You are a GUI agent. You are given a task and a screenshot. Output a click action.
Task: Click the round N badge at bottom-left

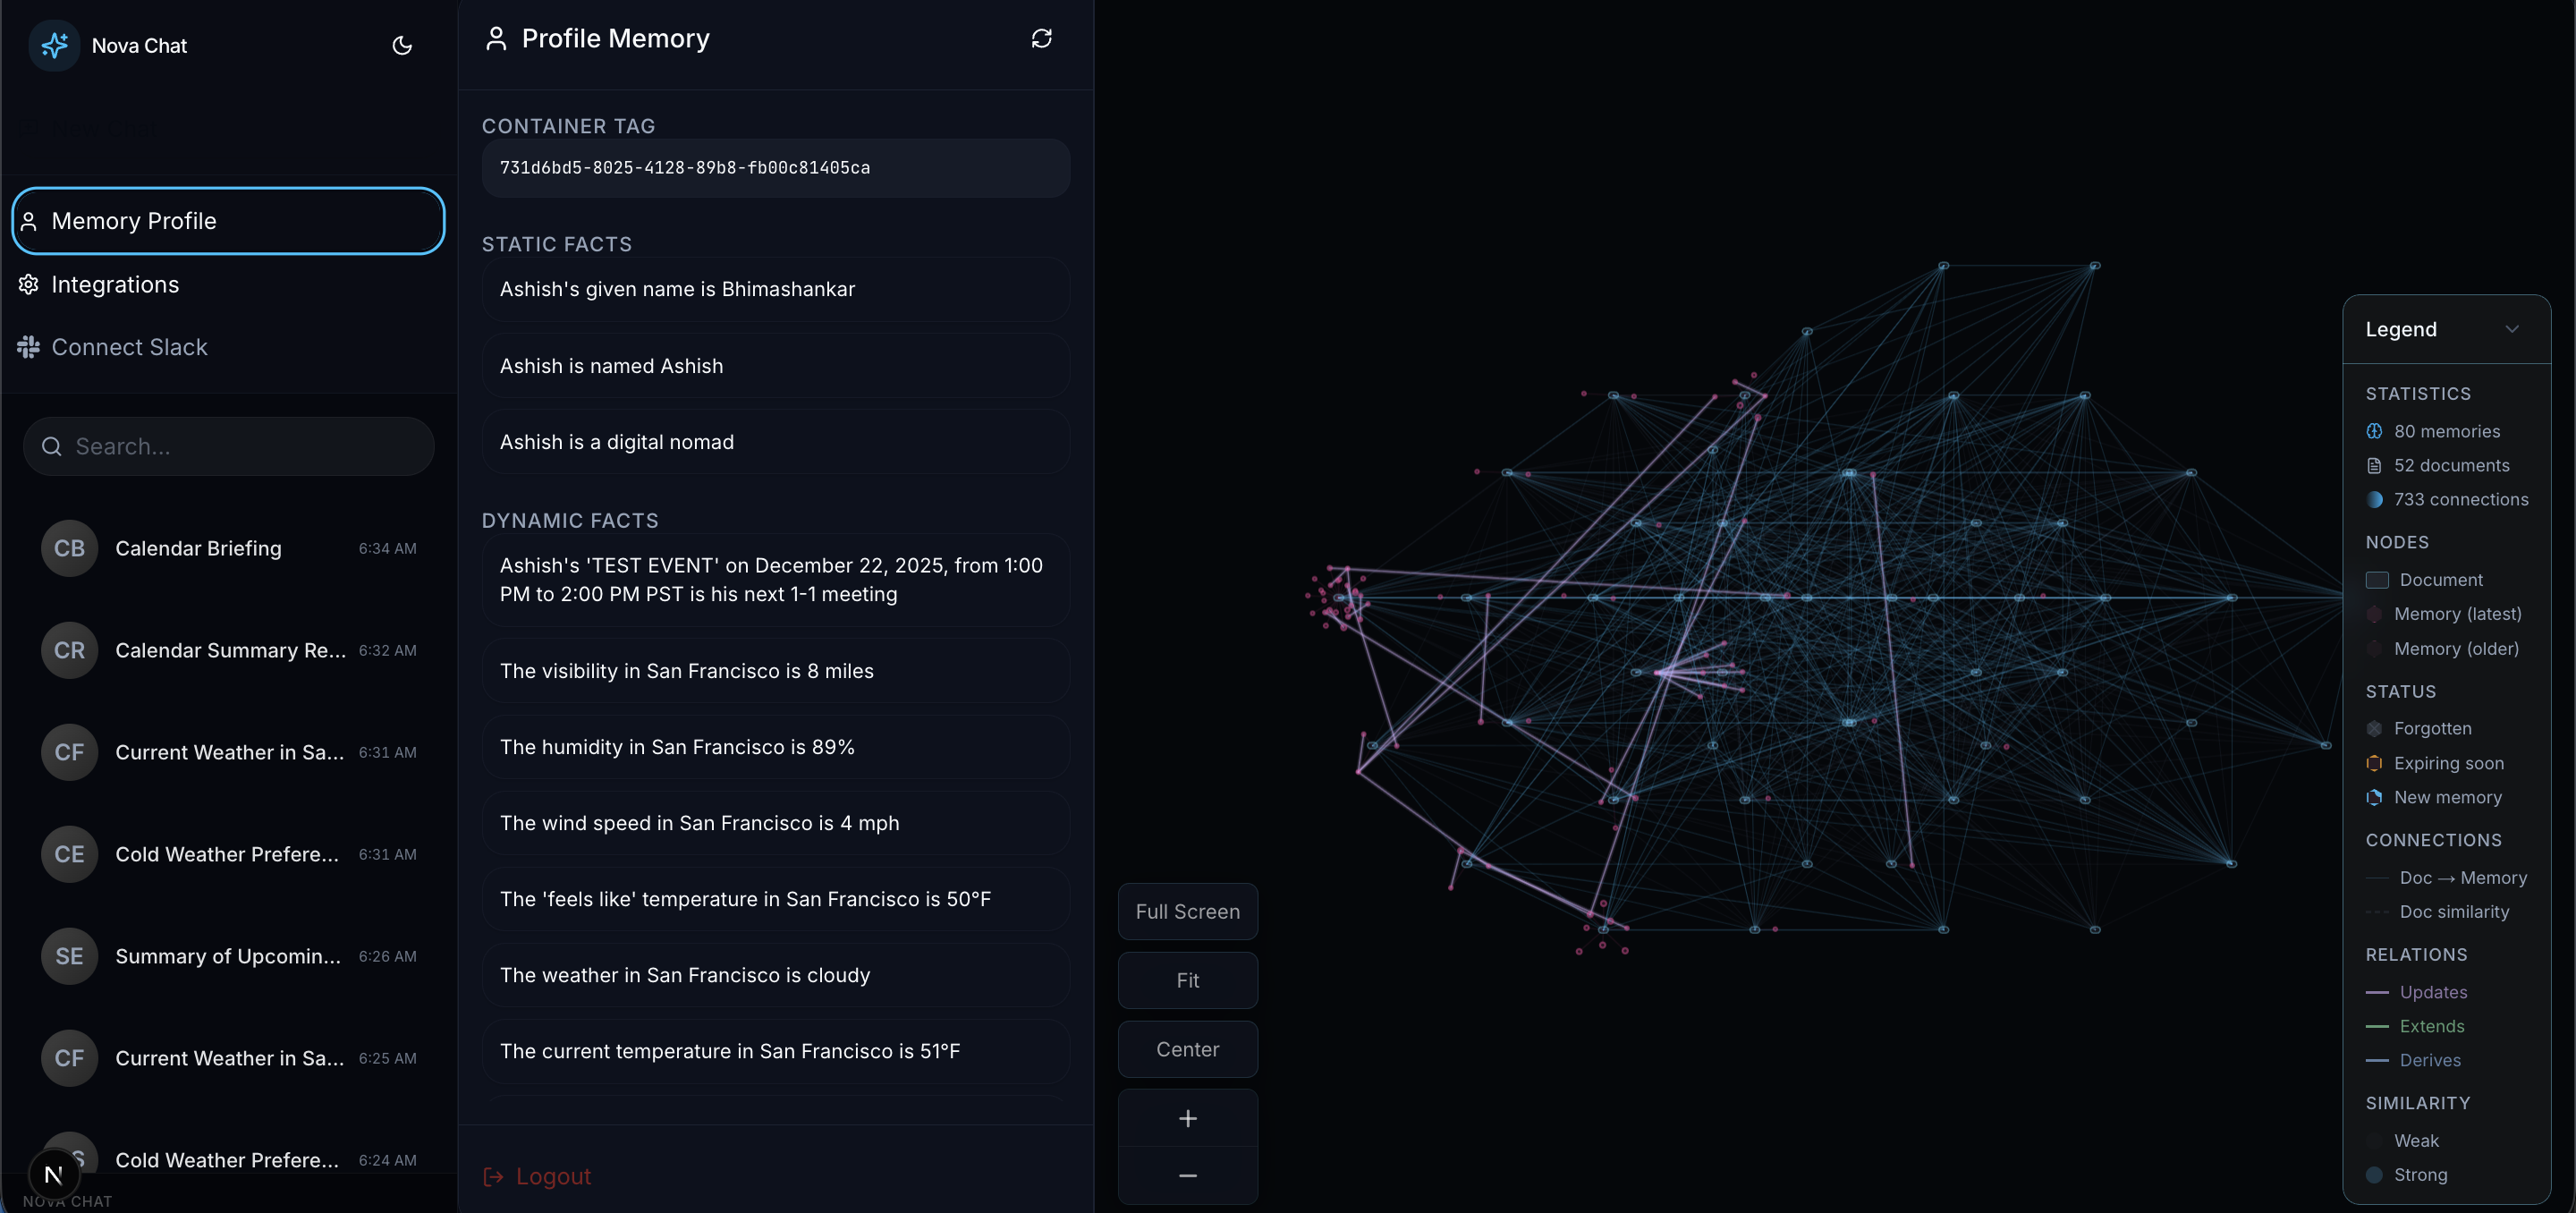[54, 1175]
